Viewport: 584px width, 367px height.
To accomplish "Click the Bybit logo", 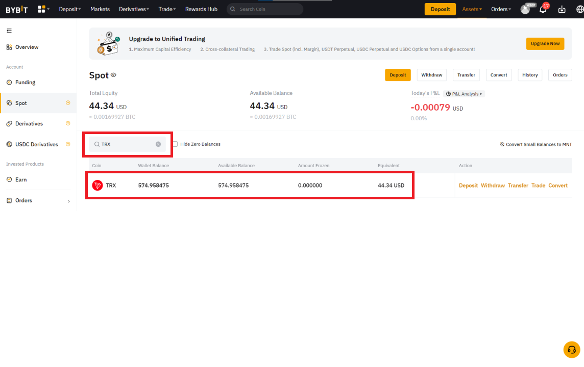I will (17, 9).
